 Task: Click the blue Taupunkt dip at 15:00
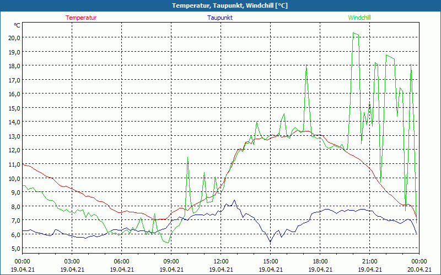click(270, 242)
